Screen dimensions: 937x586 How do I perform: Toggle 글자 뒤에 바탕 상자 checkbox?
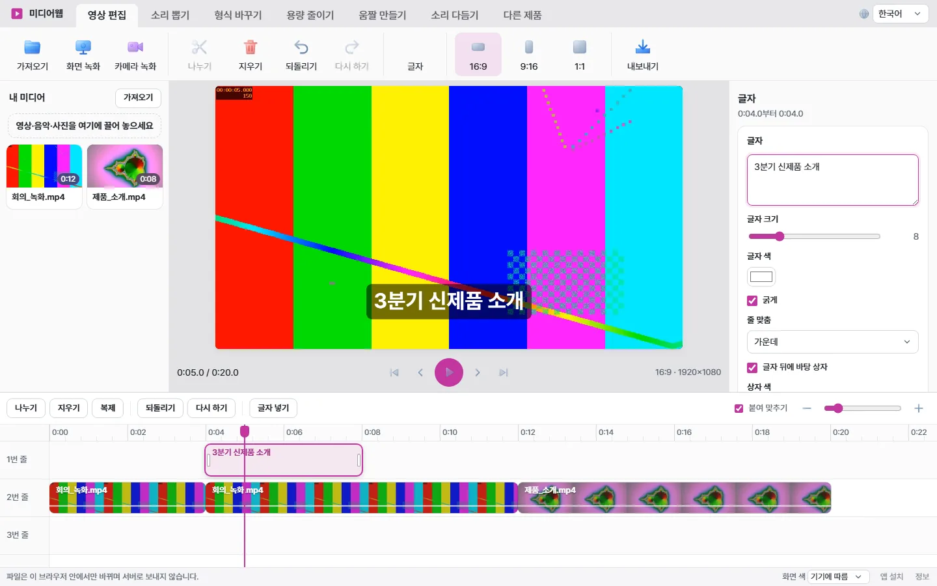[x=752, y=367]
